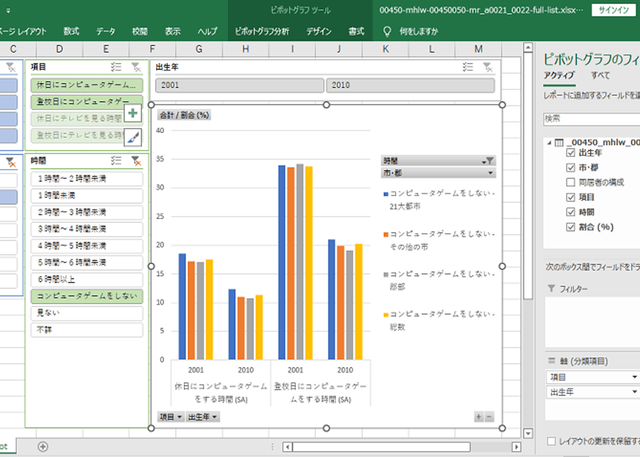Open 項目 dropdown in axis area
640x457 pixels.
point(634,377)
